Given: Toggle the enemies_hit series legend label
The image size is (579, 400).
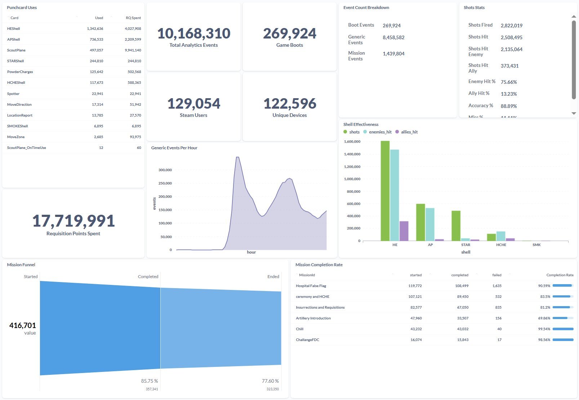Looking at the screenshot, I should coord(380,132).
